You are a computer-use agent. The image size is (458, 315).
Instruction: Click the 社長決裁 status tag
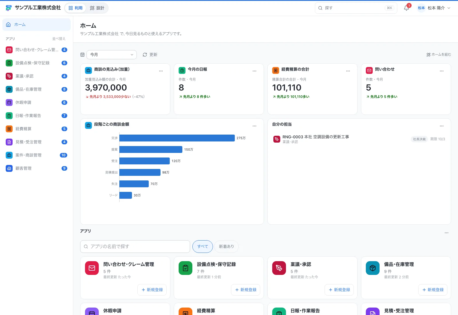[419, 139]
